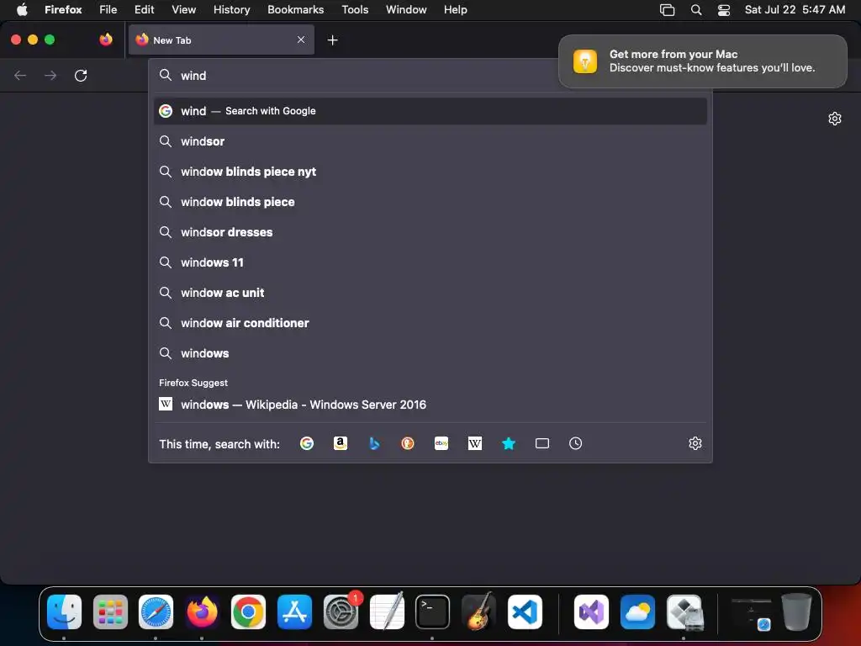Open Boot Camp Assistant from the Dock

tap(684, 612)
